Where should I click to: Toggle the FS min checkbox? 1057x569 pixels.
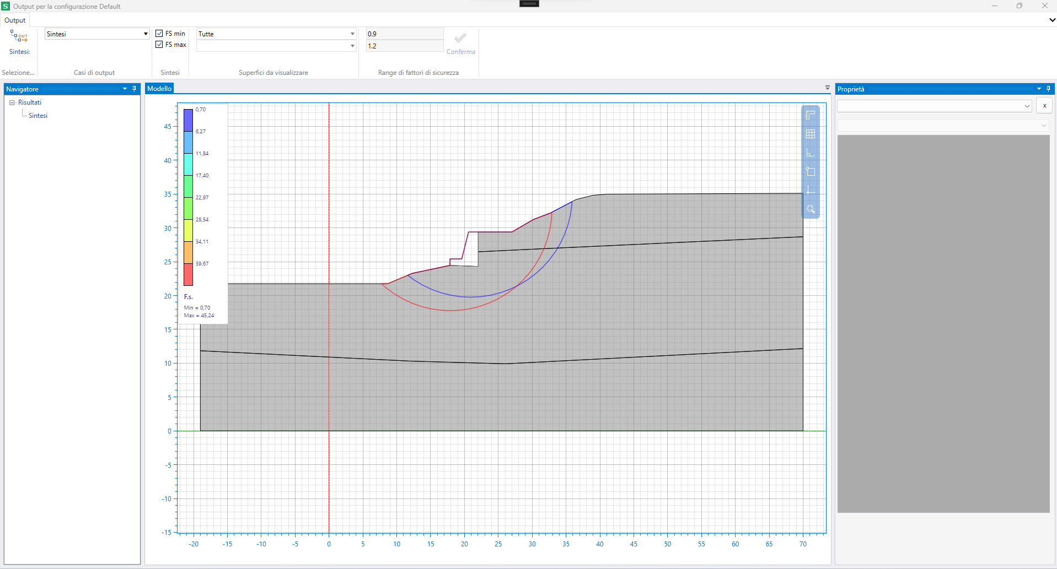tap(159, 34)
